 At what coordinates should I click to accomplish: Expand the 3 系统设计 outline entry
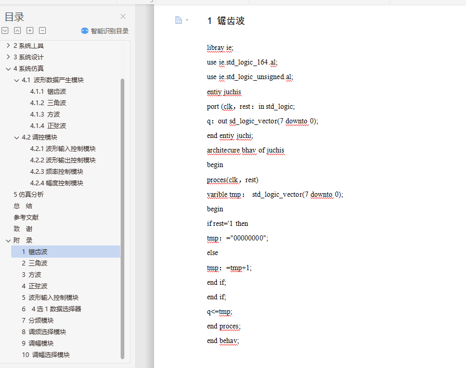[x=8, y=57]
